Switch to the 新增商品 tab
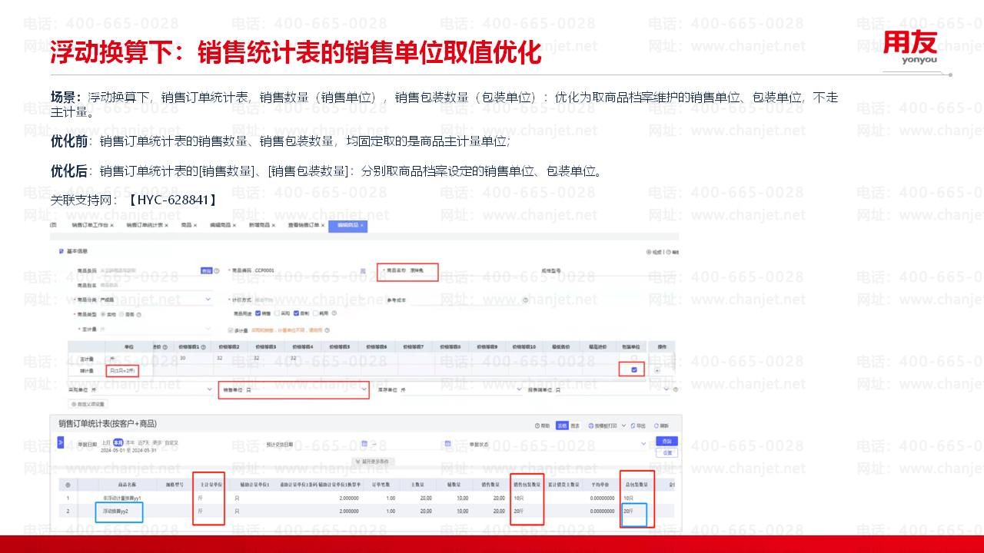This screenshot has width=984, height=553. [259, 225]
